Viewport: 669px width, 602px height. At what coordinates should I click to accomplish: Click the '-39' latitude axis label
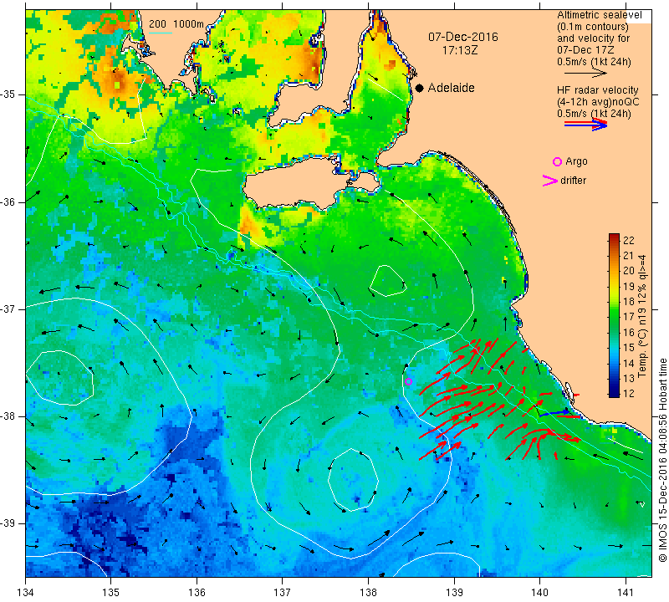[7, 523]
